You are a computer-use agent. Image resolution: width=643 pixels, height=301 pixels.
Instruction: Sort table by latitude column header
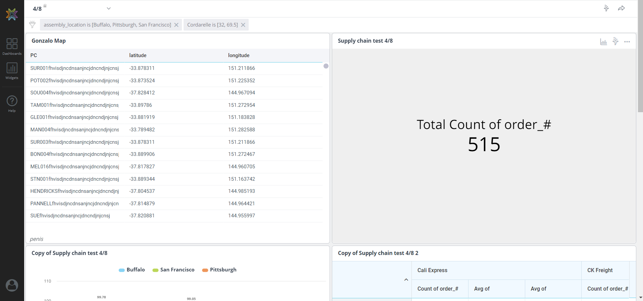138,55
